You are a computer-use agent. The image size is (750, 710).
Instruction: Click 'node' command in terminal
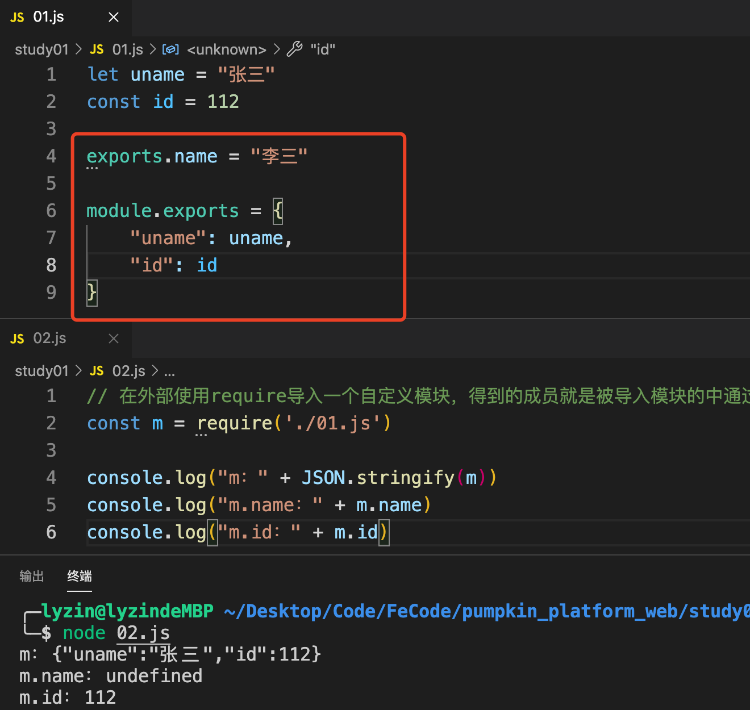(x=84, y=633)
